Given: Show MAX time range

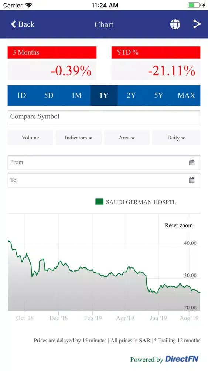Looking at the screenshot, I should click(x=186, y=95).
